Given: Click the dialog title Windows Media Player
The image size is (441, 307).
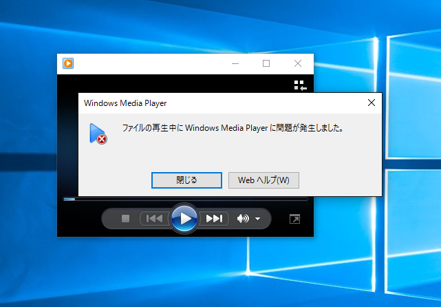Looking at the screenshot, I should tap(125, 103).
